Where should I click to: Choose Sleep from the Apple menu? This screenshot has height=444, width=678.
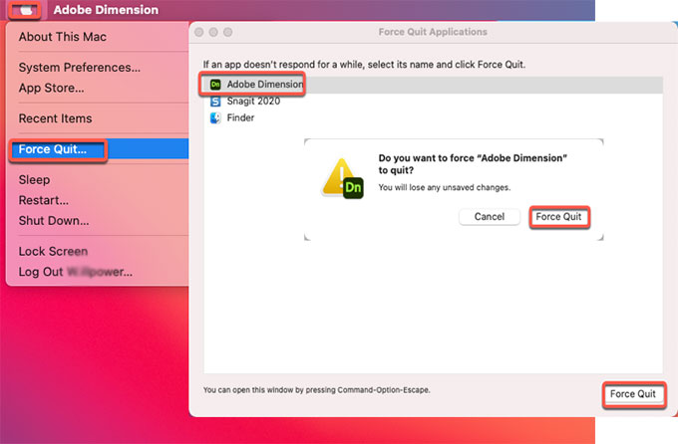(34, 180)
